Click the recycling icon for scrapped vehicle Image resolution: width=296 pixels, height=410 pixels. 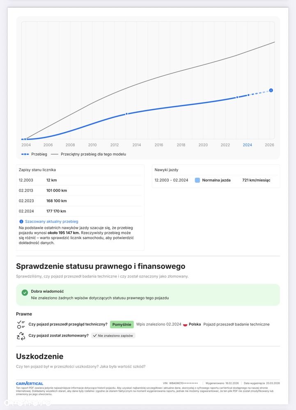point(21,336)
